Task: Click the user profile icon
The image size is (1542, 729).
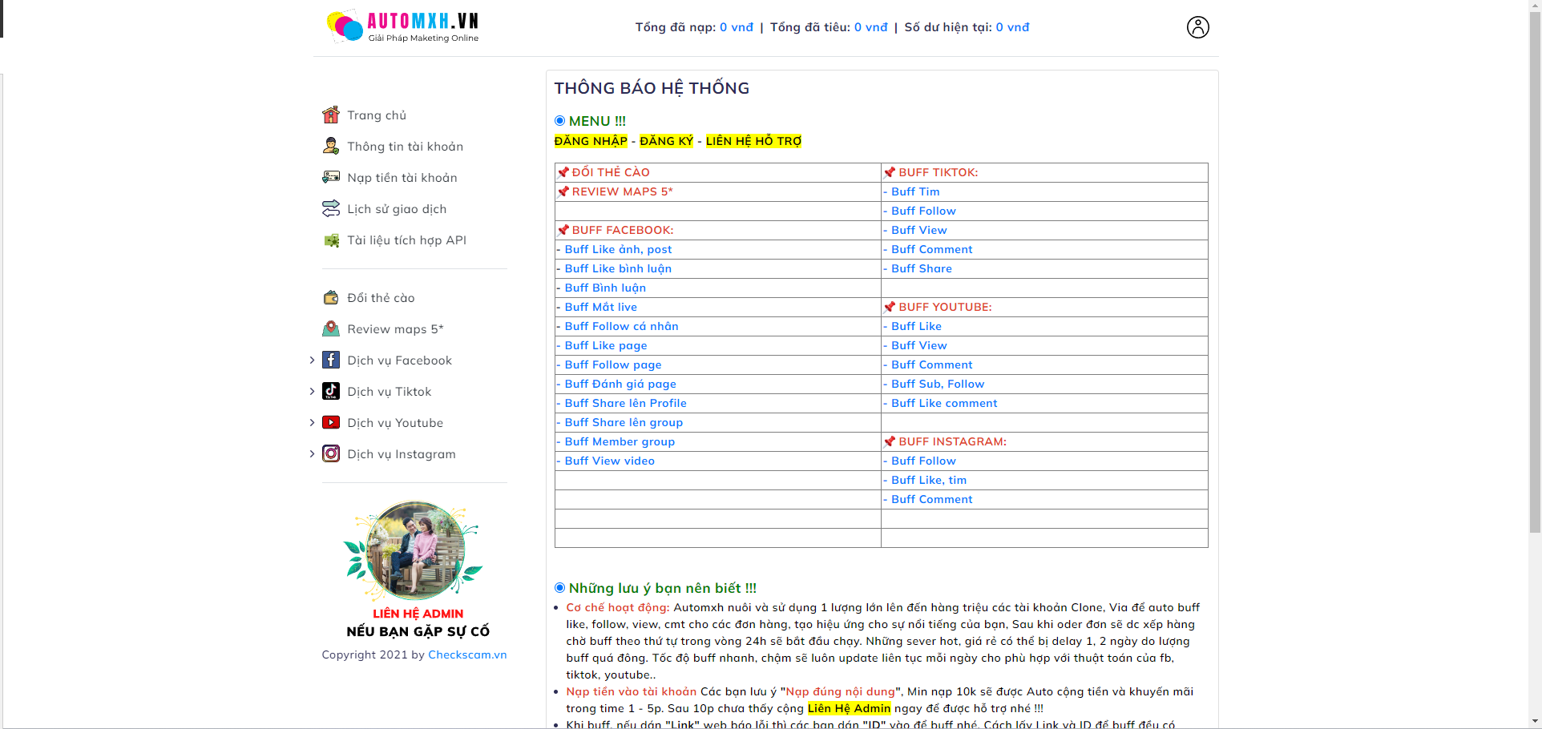Action: click(1197, 27)
